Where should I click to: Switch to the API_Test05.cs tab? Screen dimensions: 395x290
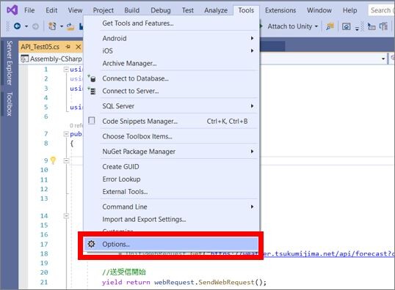(x=40, y=47)
